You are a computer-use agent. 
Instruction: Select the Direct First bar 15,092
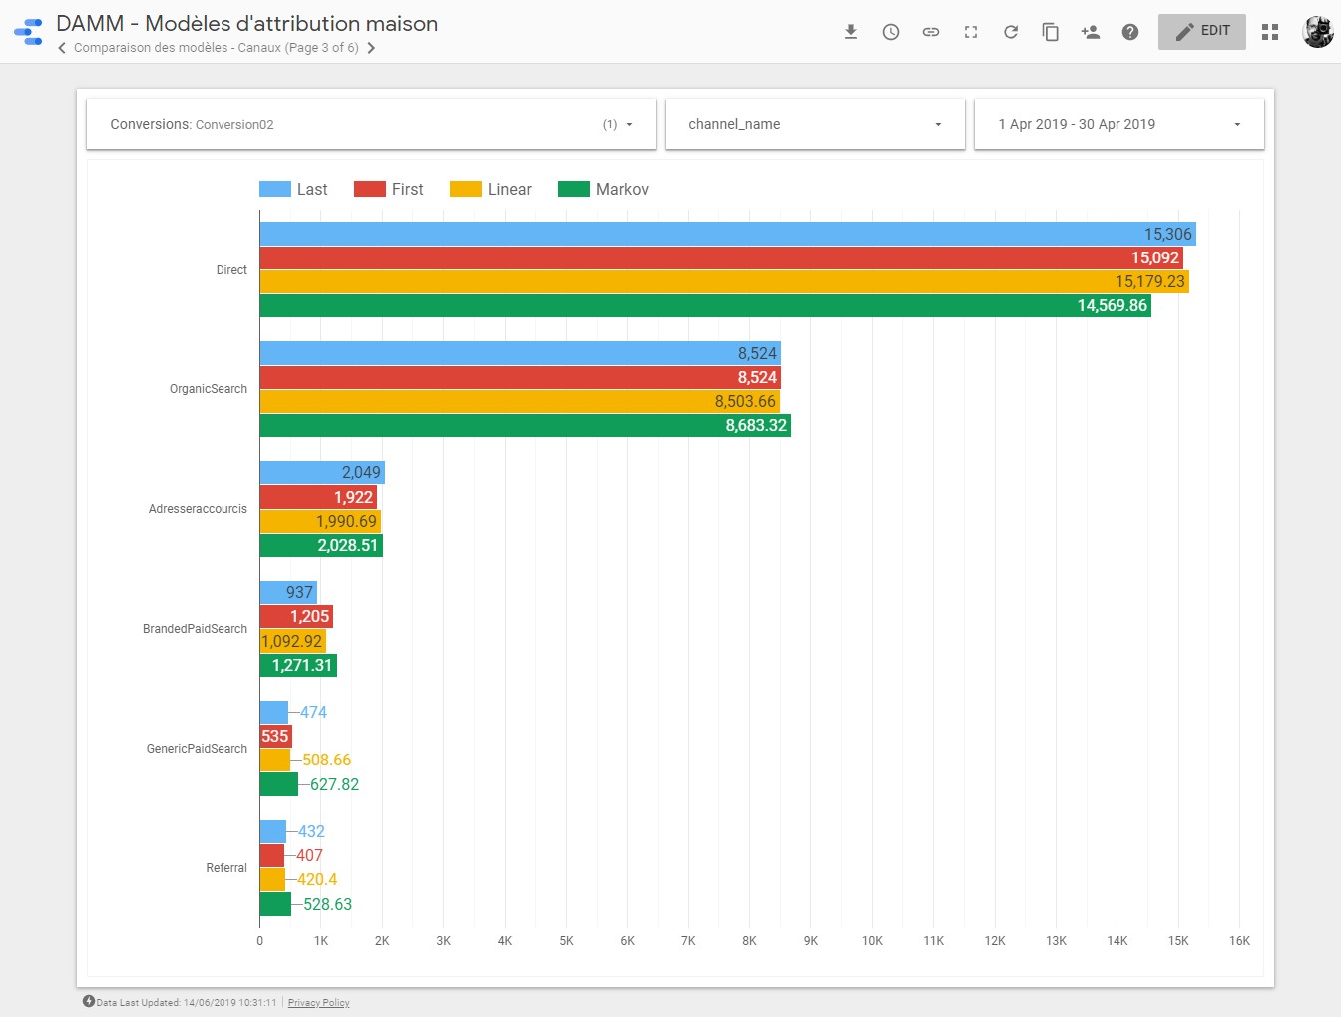click(721, 257)
